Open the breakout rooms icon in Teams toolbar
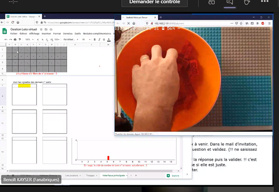Image resolution: width=279 pixels, height=192 pixels. [212, 2]
